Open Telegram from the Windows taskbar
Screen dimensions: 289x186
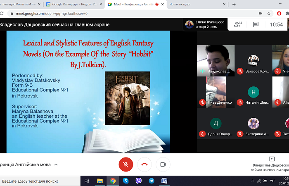coord(151,181)
